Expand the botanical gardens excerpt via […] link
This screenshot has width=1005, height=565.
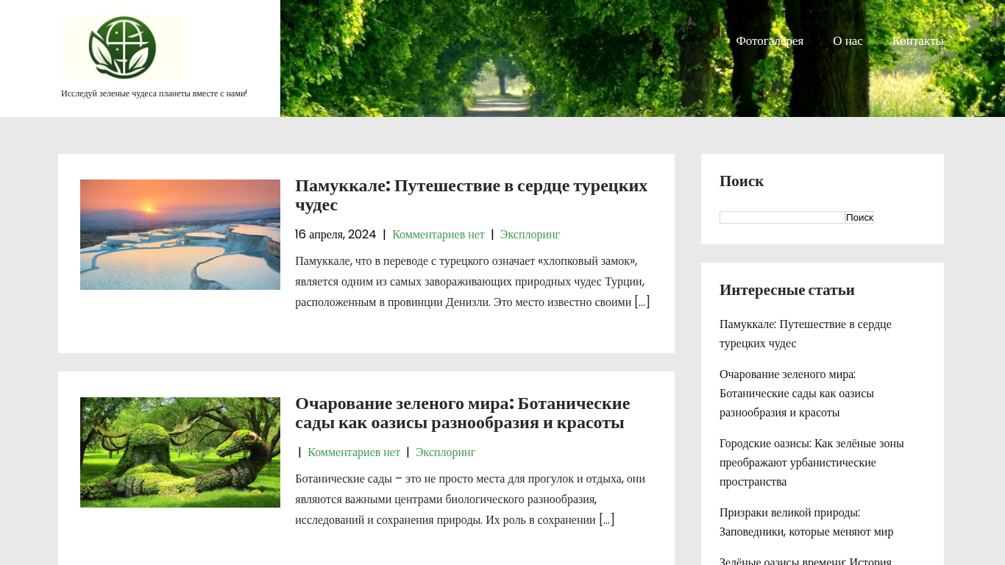click(x=607, y=519)
